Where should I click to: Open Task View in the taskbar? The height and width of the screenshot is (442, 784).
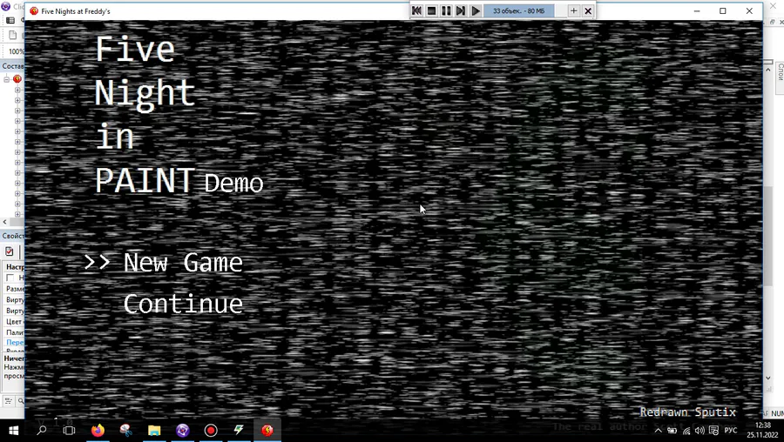point(69,430)
